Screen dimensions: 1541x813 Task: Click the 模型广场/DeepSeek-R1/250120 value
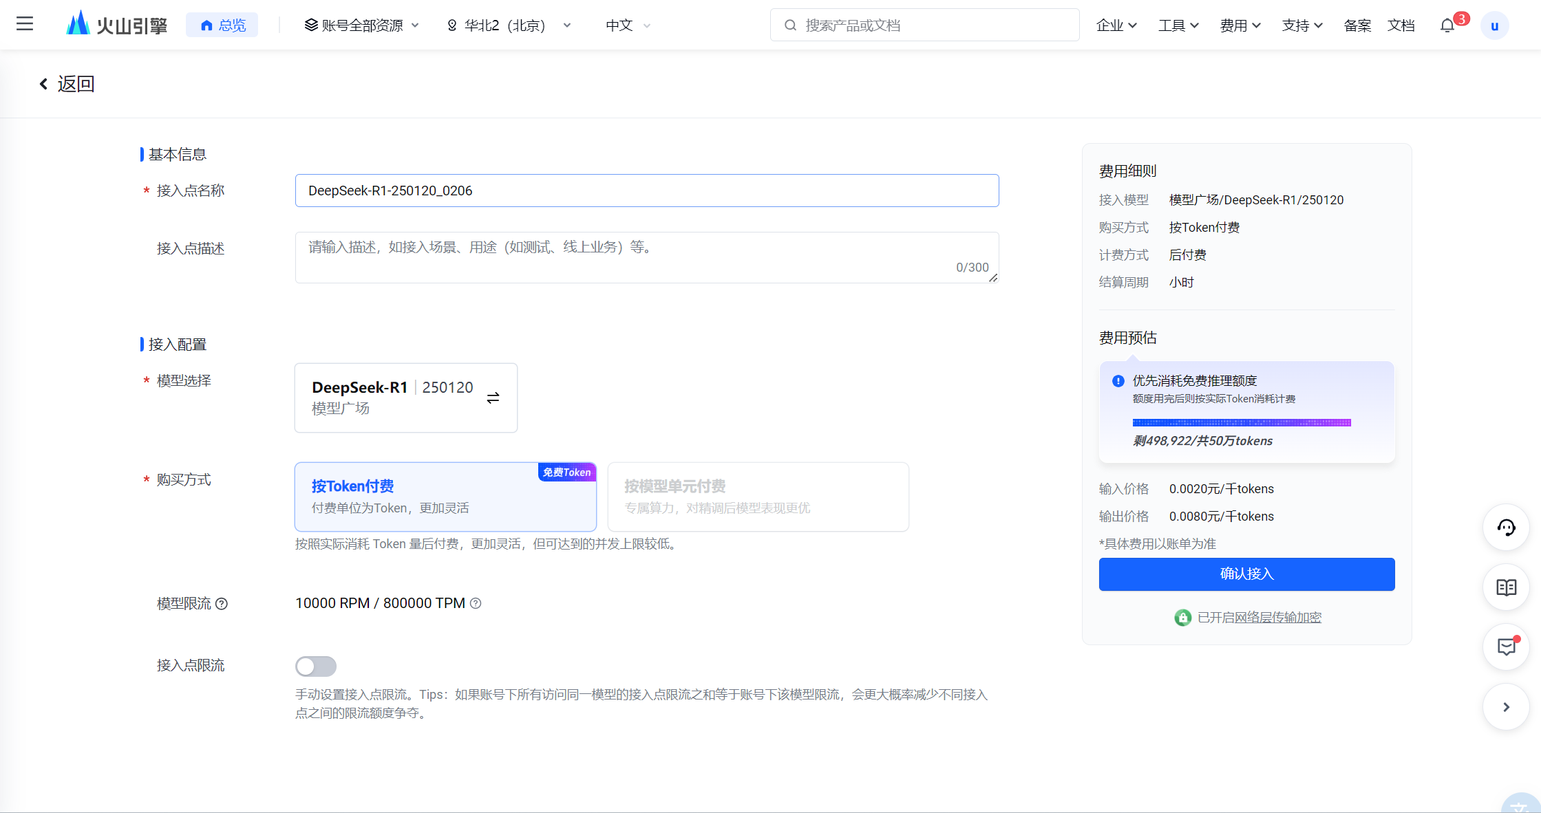pos(1256,200)
